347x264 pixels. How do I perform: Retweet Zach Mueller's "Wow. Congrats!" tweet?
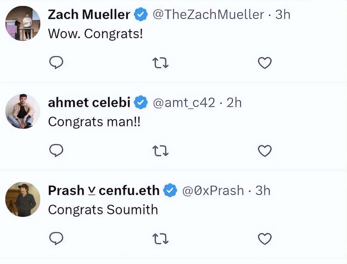(x=160, y=63)
